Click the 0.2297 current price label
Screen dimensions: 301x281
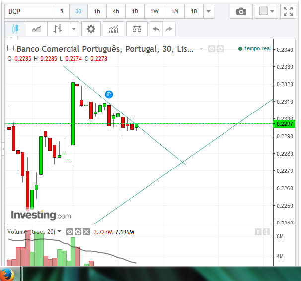[284, 124]
